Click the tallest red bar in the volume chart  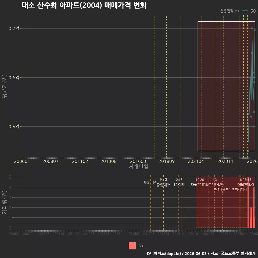[x=248, y=202]
